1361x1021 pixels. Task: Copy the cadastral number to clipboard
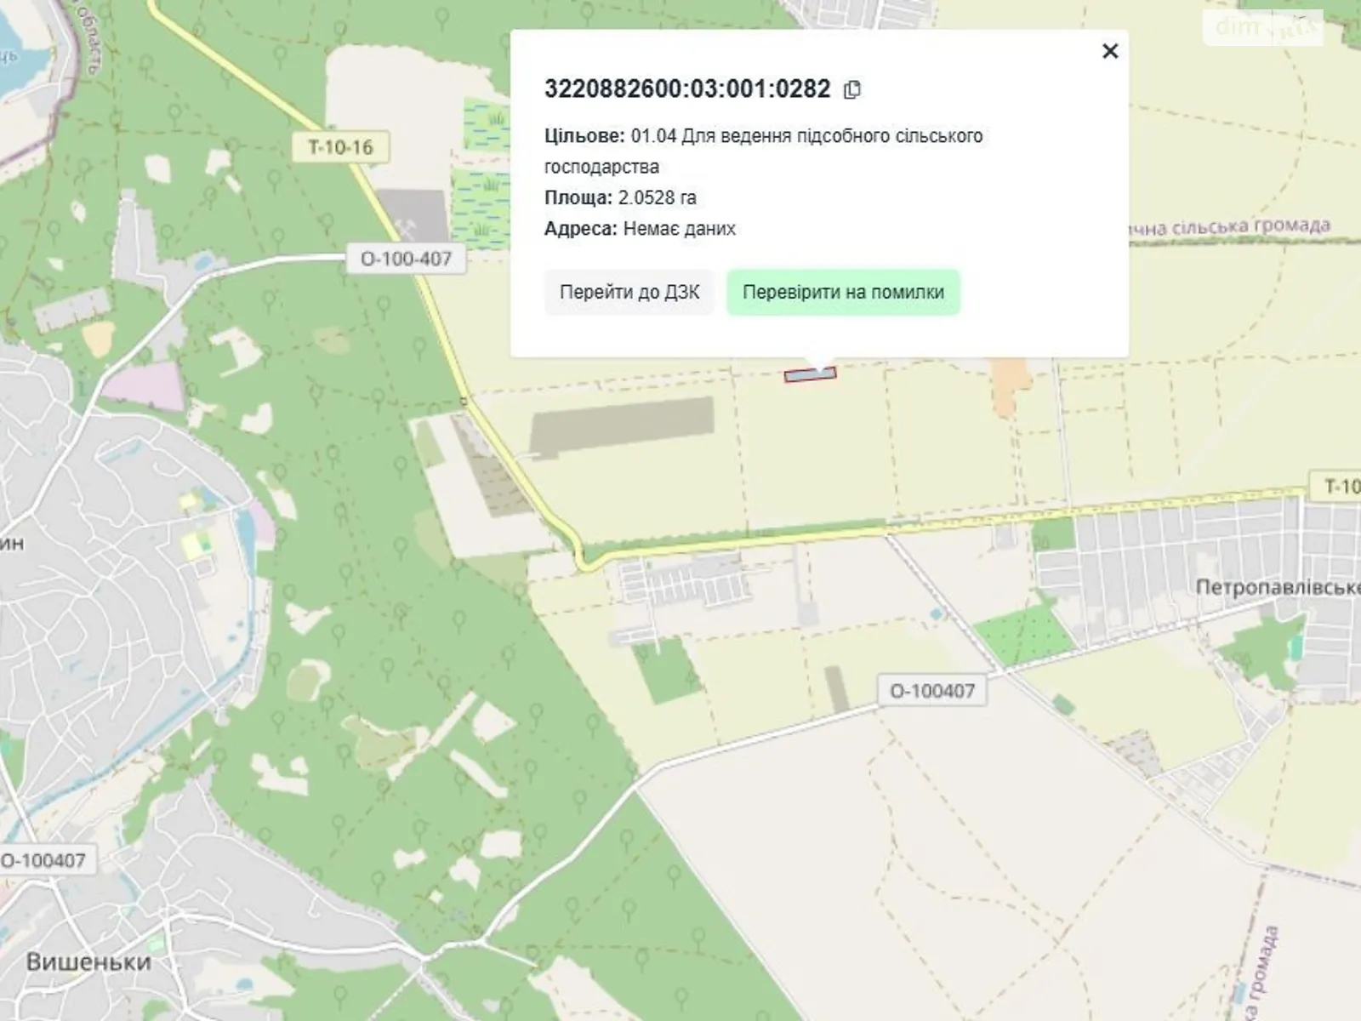851,90
